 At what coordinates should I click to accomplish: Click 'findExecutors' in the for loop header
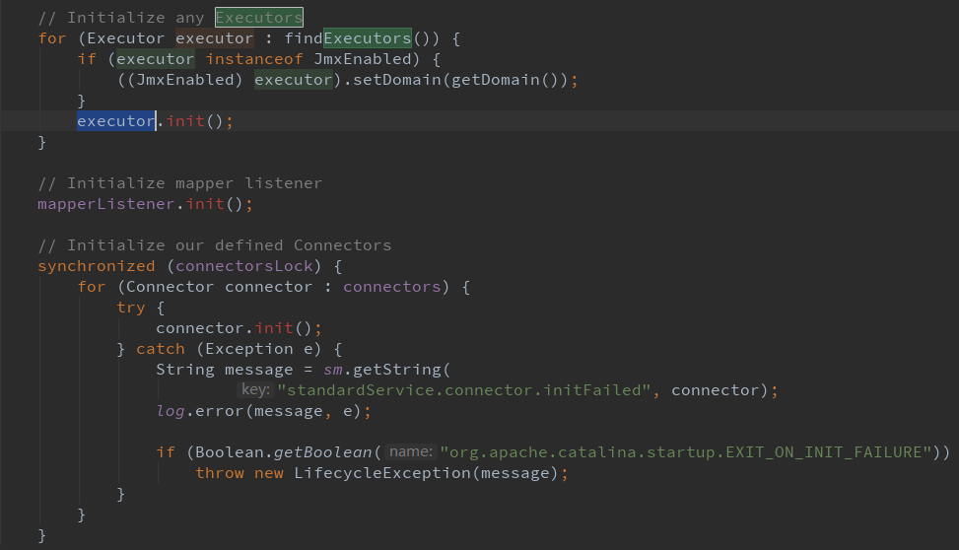(347, 37)
